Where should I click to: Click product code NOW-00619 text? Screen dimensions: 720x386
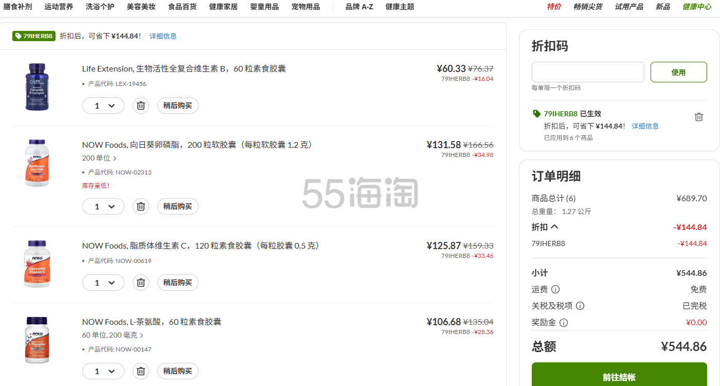[119, 261]
